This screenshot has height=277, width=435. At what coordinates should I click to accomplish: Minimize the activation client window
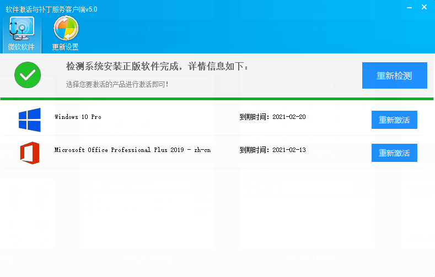(409, 7)
